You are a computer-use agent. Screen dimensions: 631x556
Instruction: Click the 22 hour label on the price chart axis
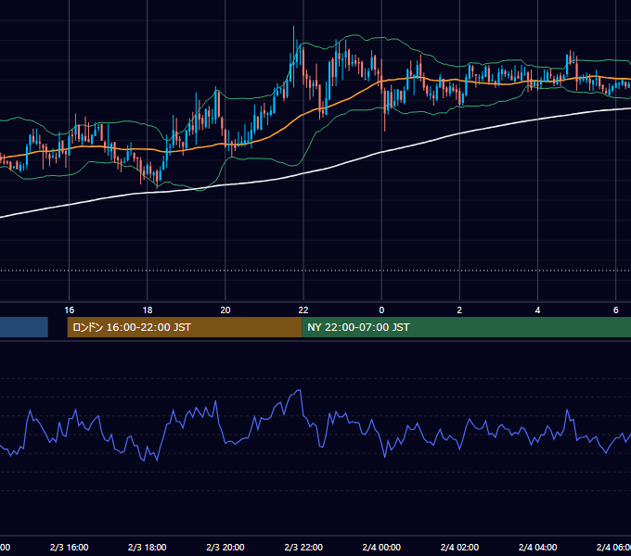pyautogui.click(x=303, y=310)
